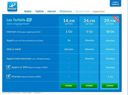Click the France map icon beside Internet depuis Europe
Viewport: 128px width, 95px height.
(8, 77)
